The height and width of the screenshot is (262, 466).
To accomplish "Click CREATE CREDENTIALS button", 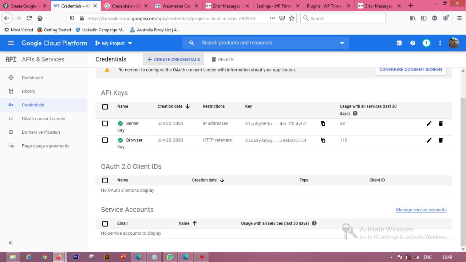I will (x=173, y=59).
